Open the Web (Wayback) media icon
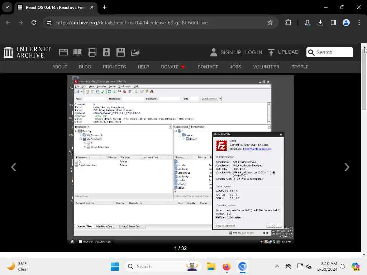 [63, 52]
